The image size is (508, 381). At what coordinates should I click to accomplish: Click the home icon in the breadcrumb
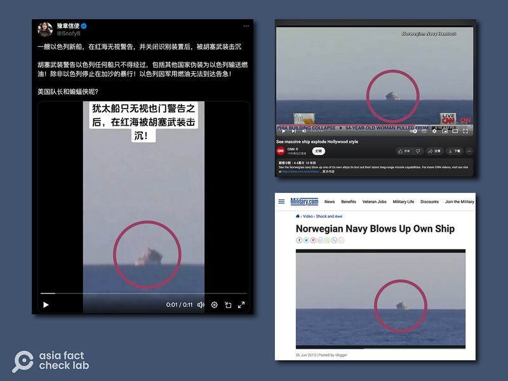pos(298,216)
